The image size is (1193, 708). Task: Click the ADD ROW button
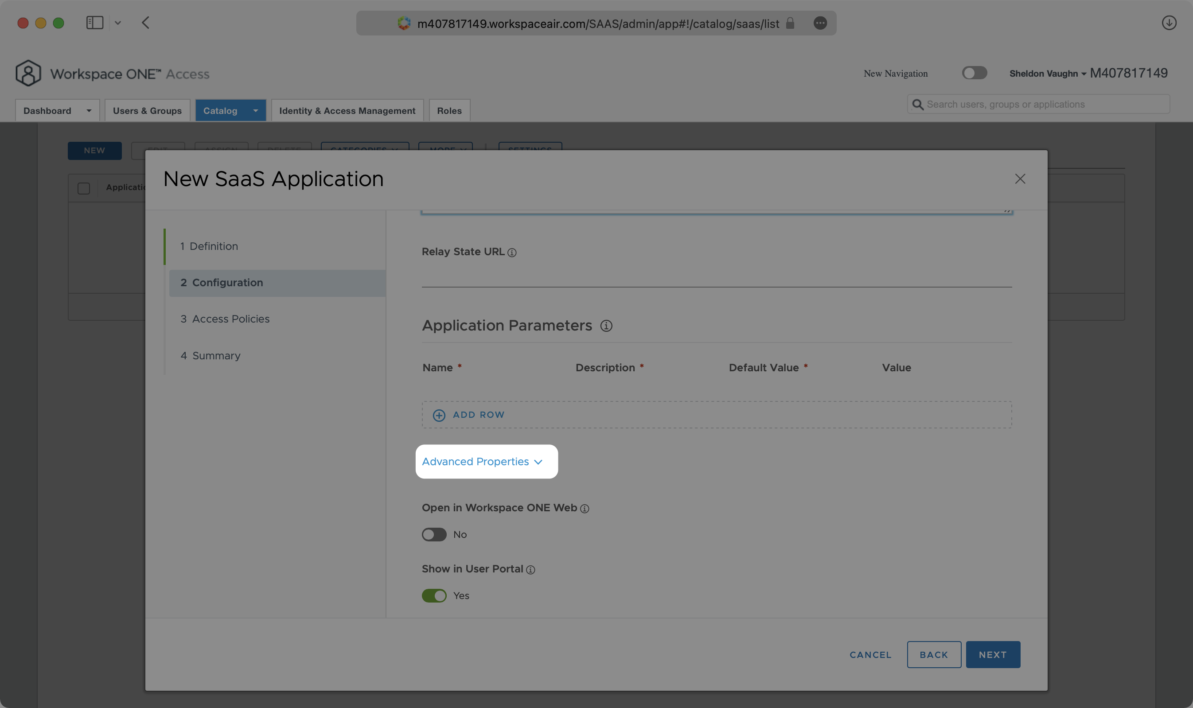point(469,414)
